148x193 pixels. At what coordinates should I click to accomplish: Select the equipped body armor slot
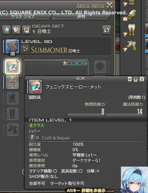click(x=12, y=82)
